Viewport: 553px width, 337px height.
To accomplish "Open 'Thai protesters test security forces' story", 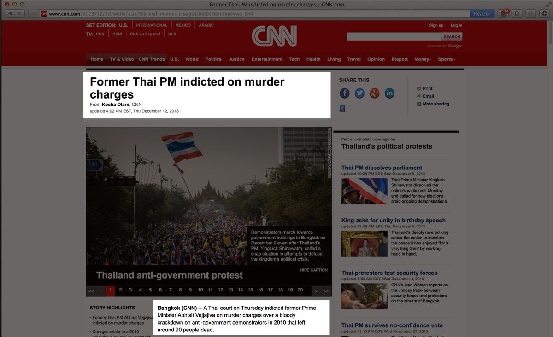I will pyautogui.click(x=389, y=273).
